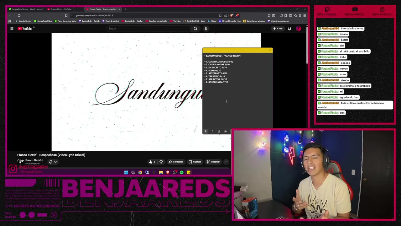Open Windows Start menu

[x=126, y=172]
